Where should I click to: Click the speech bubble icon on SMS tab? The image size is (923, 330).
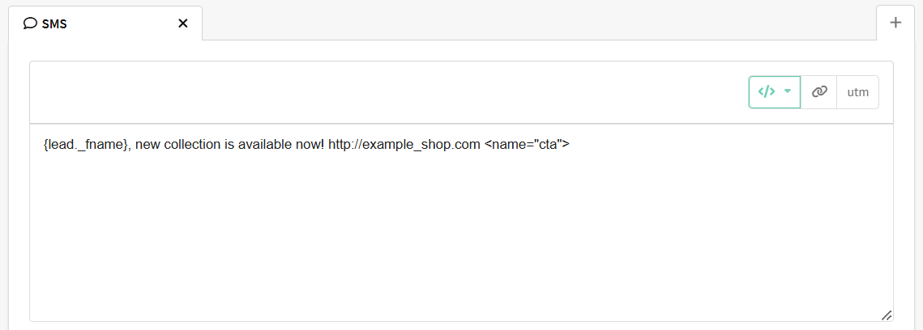[x=30, y=23]
